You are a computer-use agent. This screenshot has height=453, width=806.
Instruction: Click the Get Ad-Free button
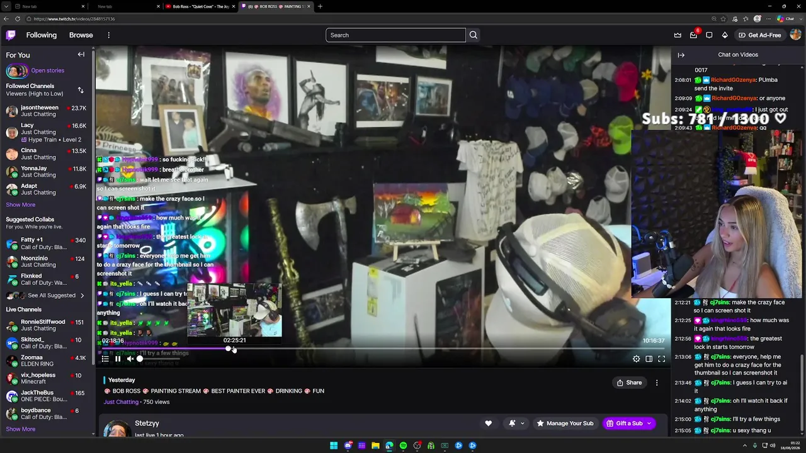tap(759, 35)
